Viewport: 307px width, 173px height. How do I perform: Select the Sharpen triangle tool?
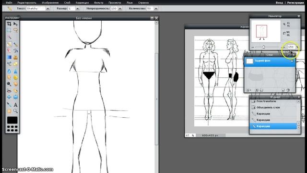pos(15,71)
